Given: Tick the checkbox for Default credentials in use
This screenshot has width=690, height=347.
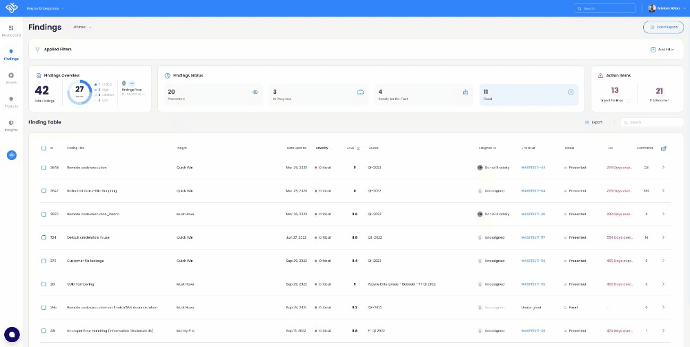Looking at the screenshot, I should [43, 237].
